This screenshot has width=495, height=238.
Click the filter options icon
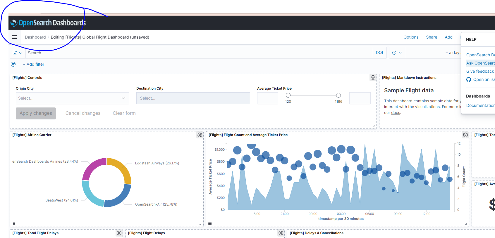[x=13, y=64]
